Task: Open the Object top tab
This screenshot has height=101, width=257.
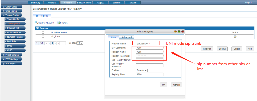Action: (100, 3)
